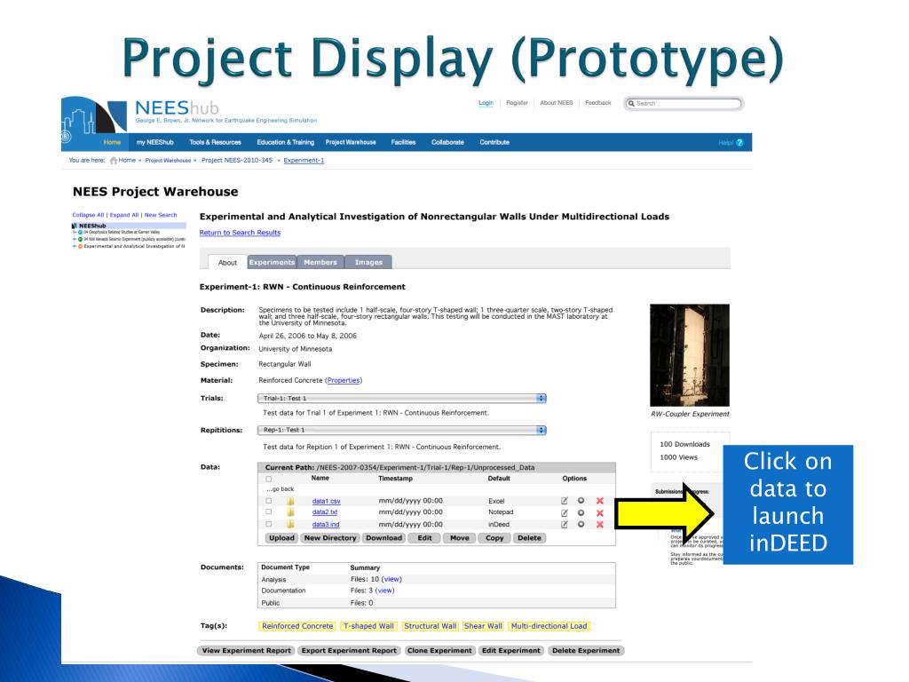Expand the NW Nevada Seismic Experiment node
This screenshot has height=682, width=909.
click(x=75, y=239)
